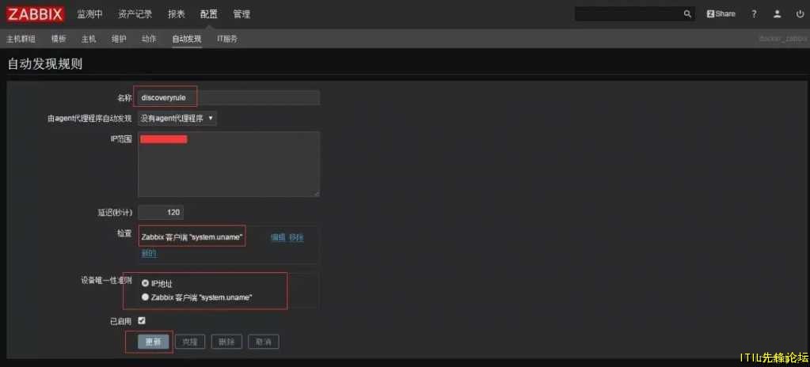Click the 设备唯一性准则 label

tap(106, 280)
